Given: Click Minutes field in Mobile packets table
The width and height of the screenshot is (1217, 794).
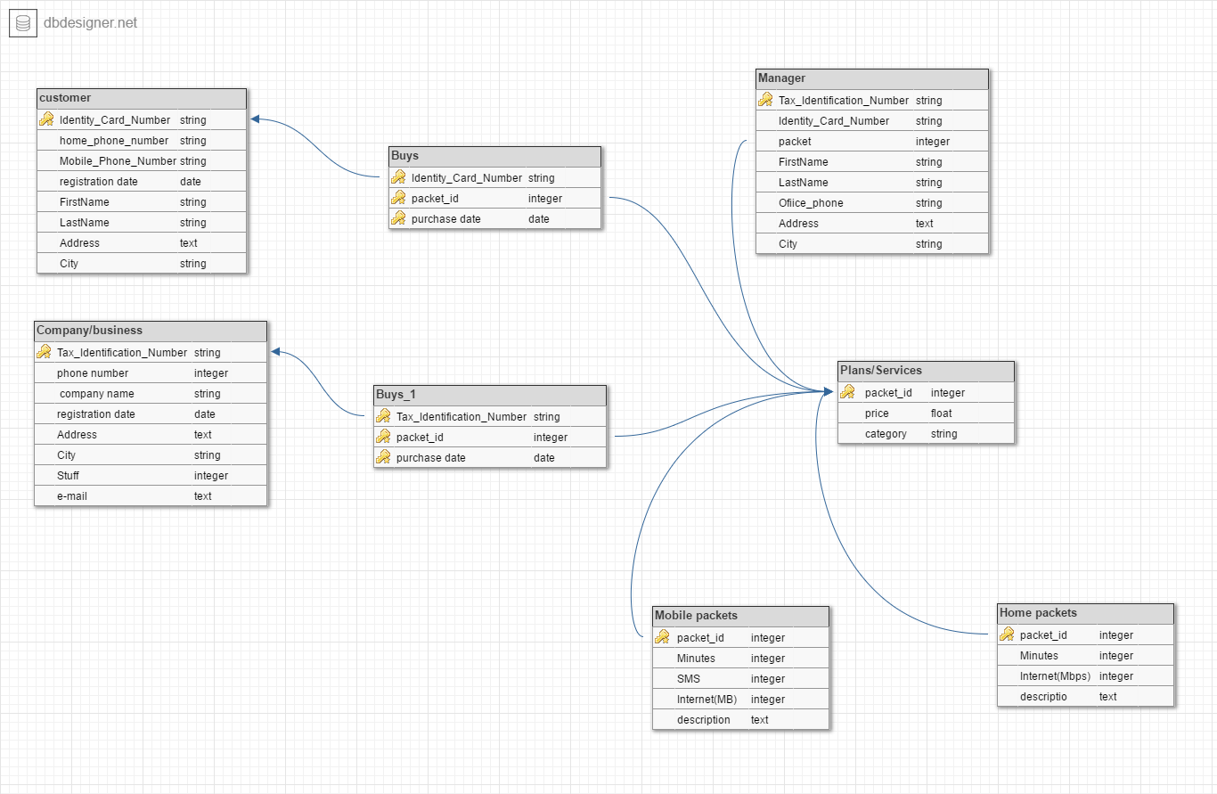Looking at the screenshot, I should [x=741, y=659].
